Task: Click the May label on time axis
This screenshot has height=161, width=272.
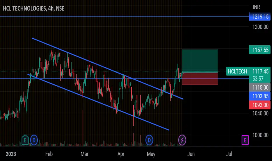Action: coord(151,154)
